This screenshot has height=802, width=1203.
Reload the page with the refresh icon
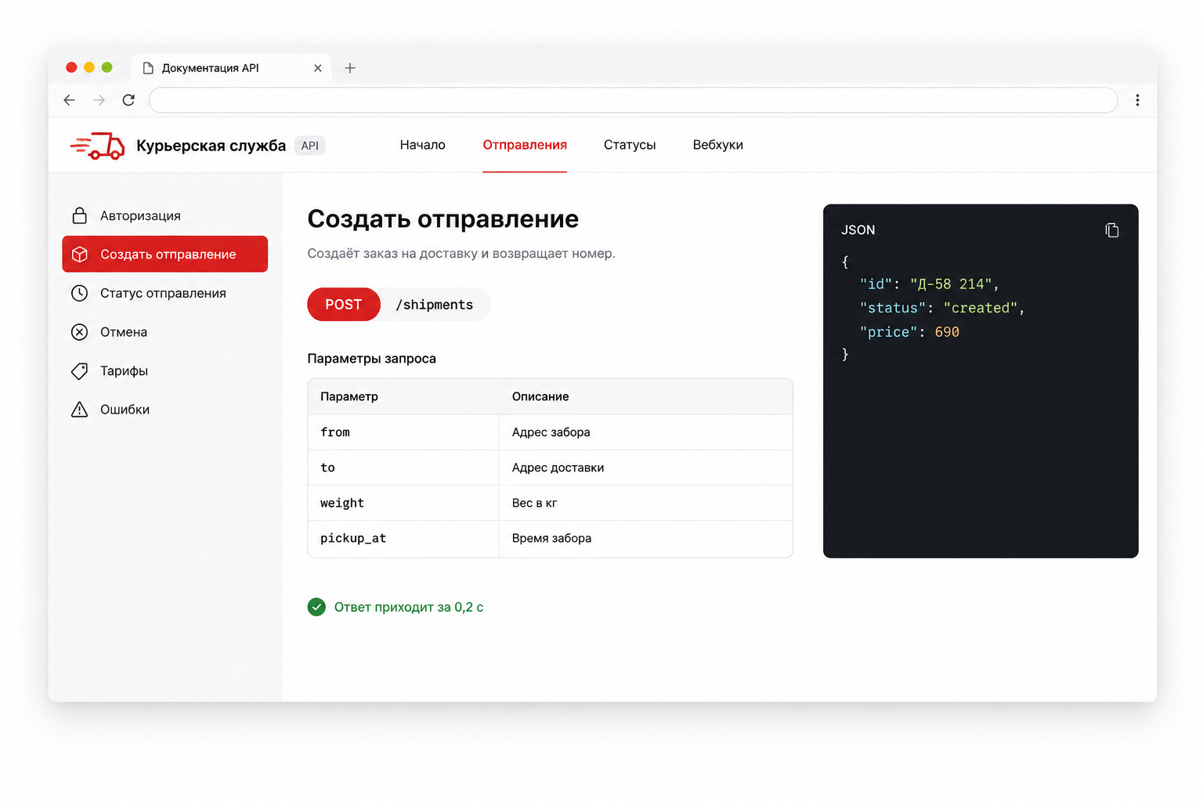[128, 99]
